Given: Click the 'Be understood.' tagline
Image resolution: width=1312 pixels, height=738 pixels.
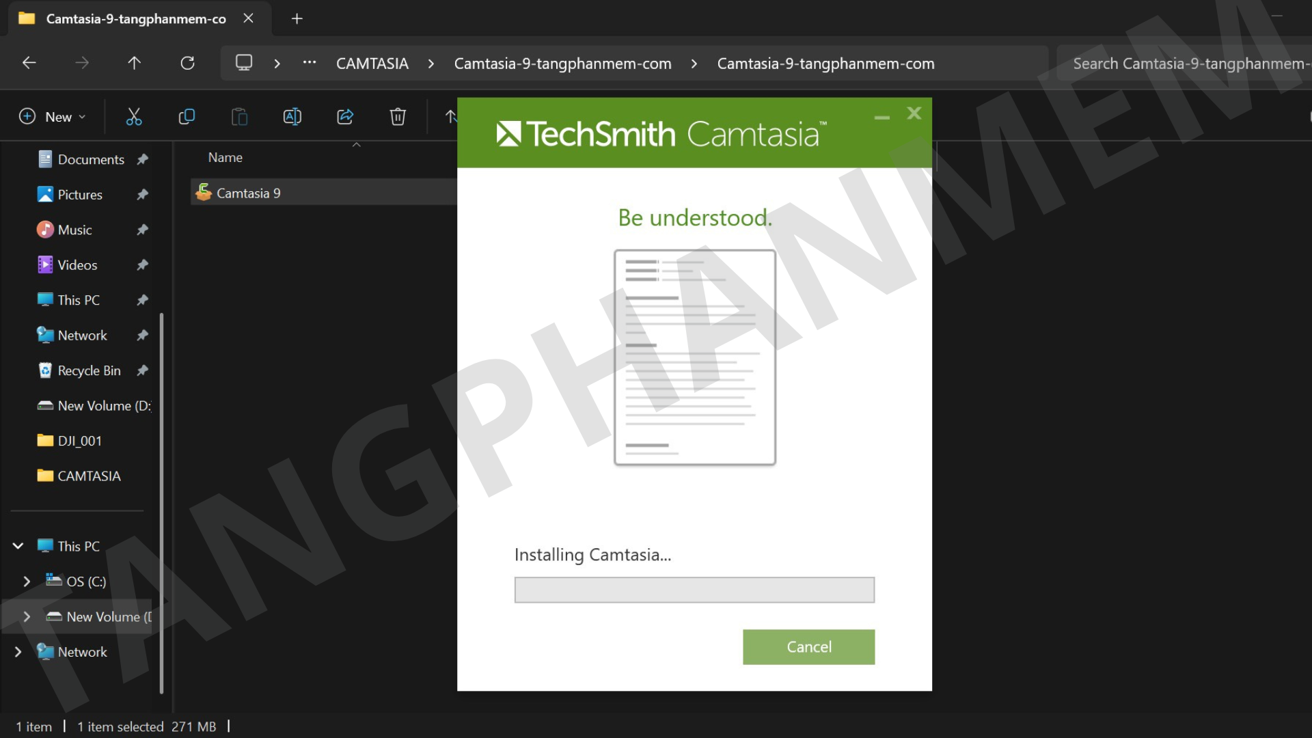Looking at the screenshot, I should tap(695, 217).
